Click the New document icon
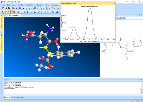The width and height of the screenshot is (143, 102). pyautogui.click(x=3, y=8)
